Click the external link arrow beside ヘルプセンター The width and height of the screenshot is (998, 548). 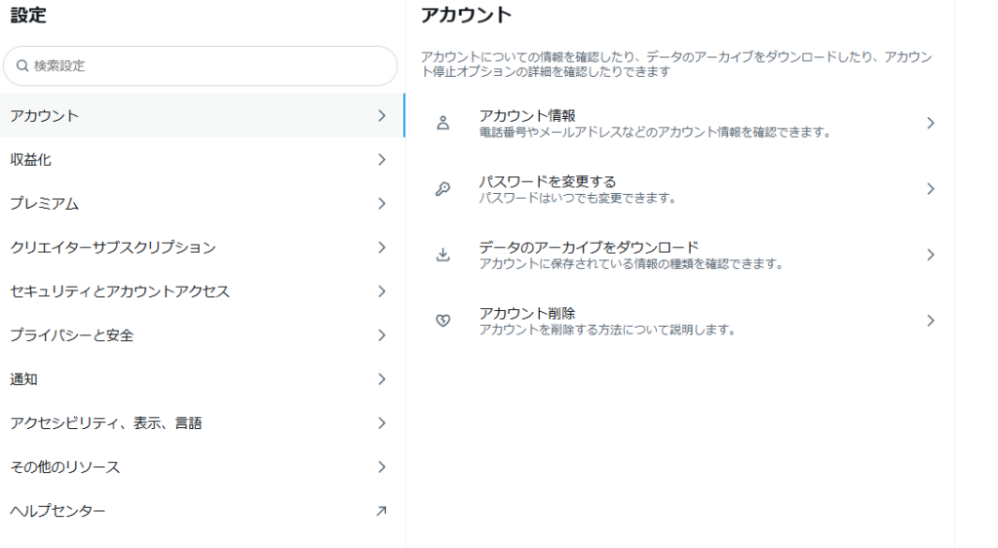[x=381, y=511]
